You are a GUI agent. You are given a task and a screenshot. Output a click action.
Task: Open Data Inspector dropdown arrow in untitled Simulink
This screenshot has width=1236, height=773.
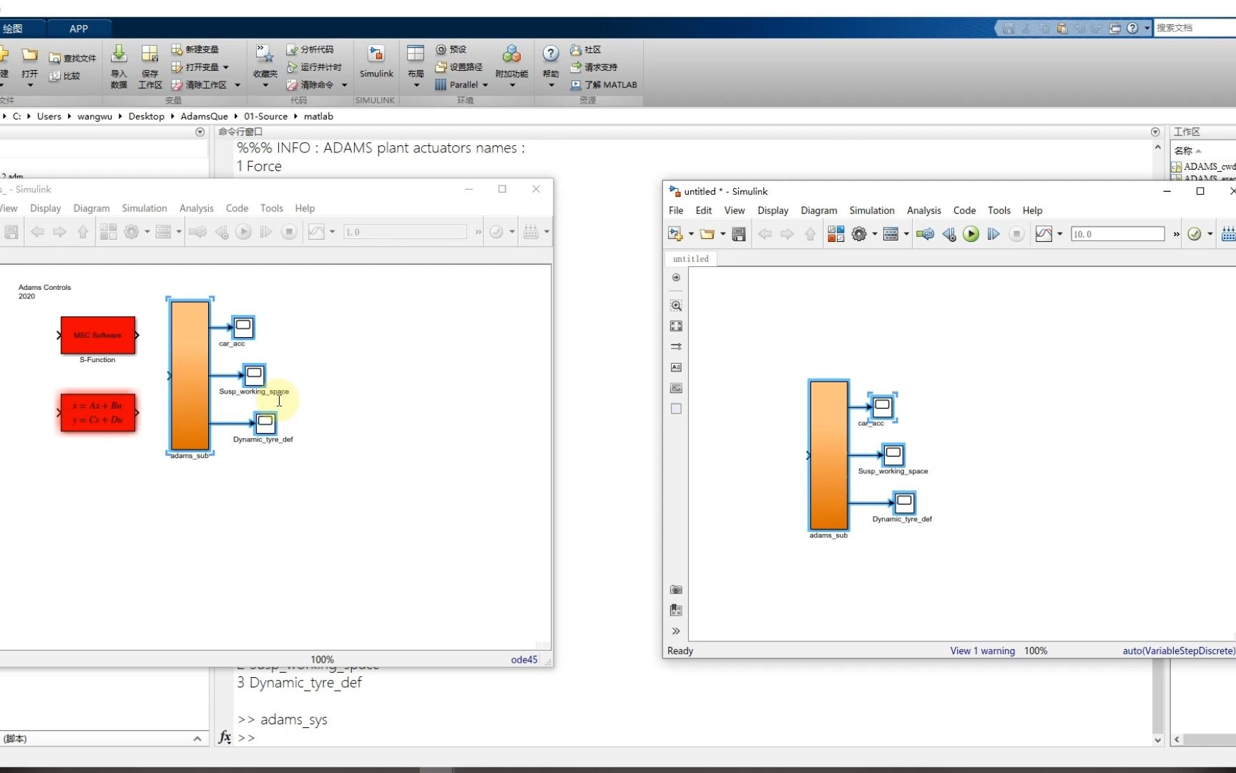click(1059, 234)
